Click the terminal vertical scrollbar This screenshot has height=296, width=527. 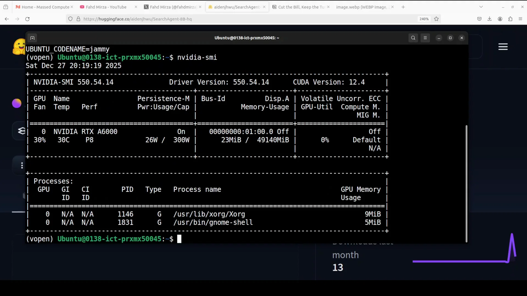click(x=466, y=183)
